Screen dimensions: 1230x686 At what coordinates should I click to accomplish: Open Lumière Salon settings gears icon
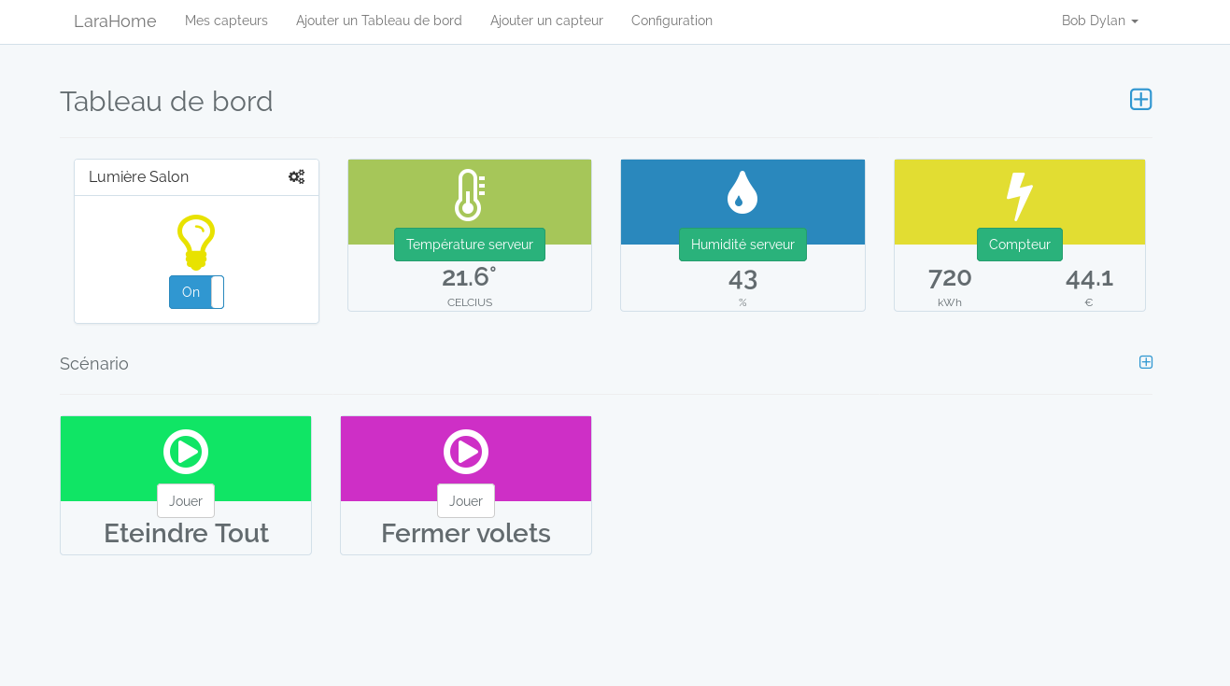coord(296,176)
